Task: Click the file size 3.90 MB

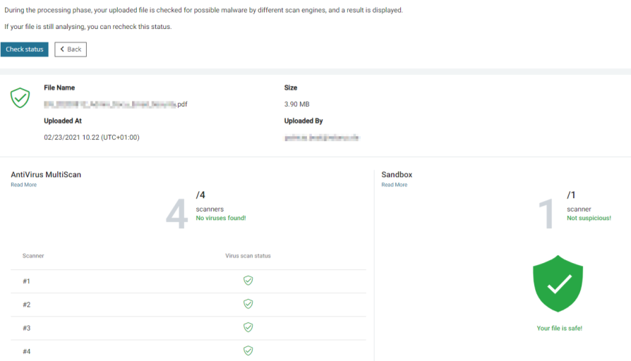Action: pyautogui.click(x=297, y=104)
